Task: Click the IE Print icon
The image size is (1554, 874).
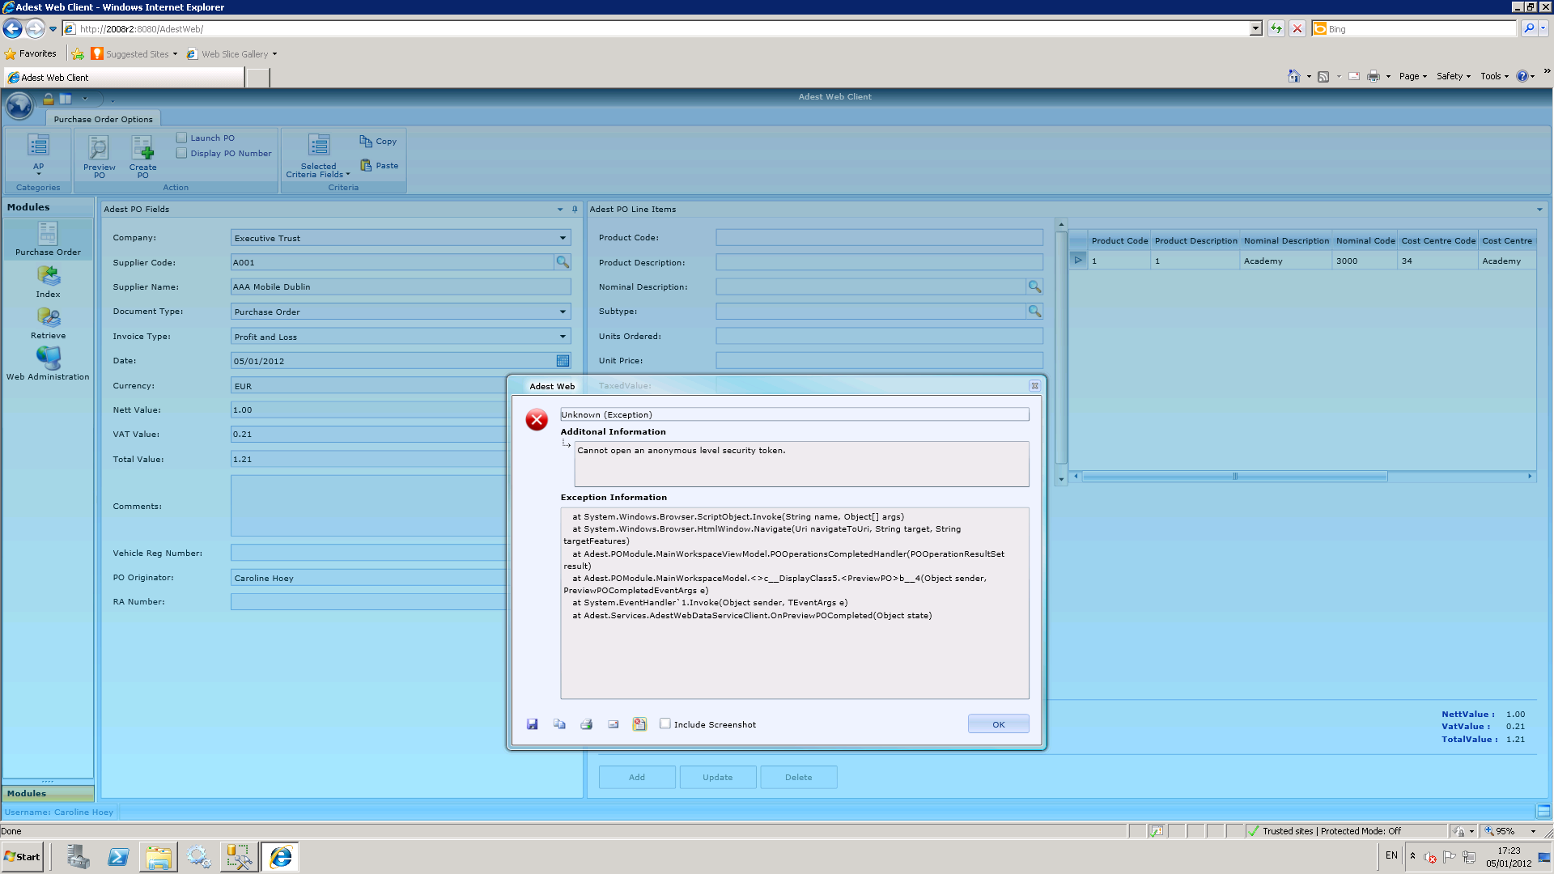Action: [1373, 76]
